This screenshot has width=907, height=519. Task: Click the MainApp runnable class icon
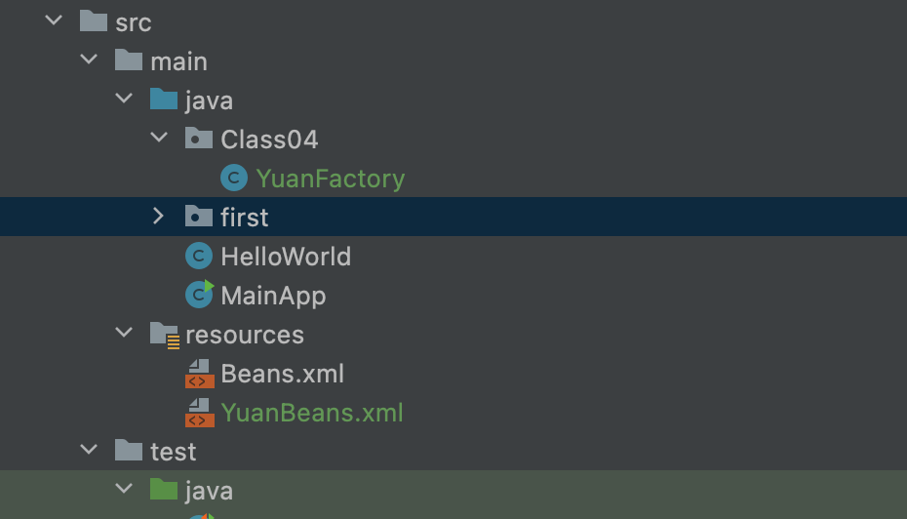pos(200,294)
